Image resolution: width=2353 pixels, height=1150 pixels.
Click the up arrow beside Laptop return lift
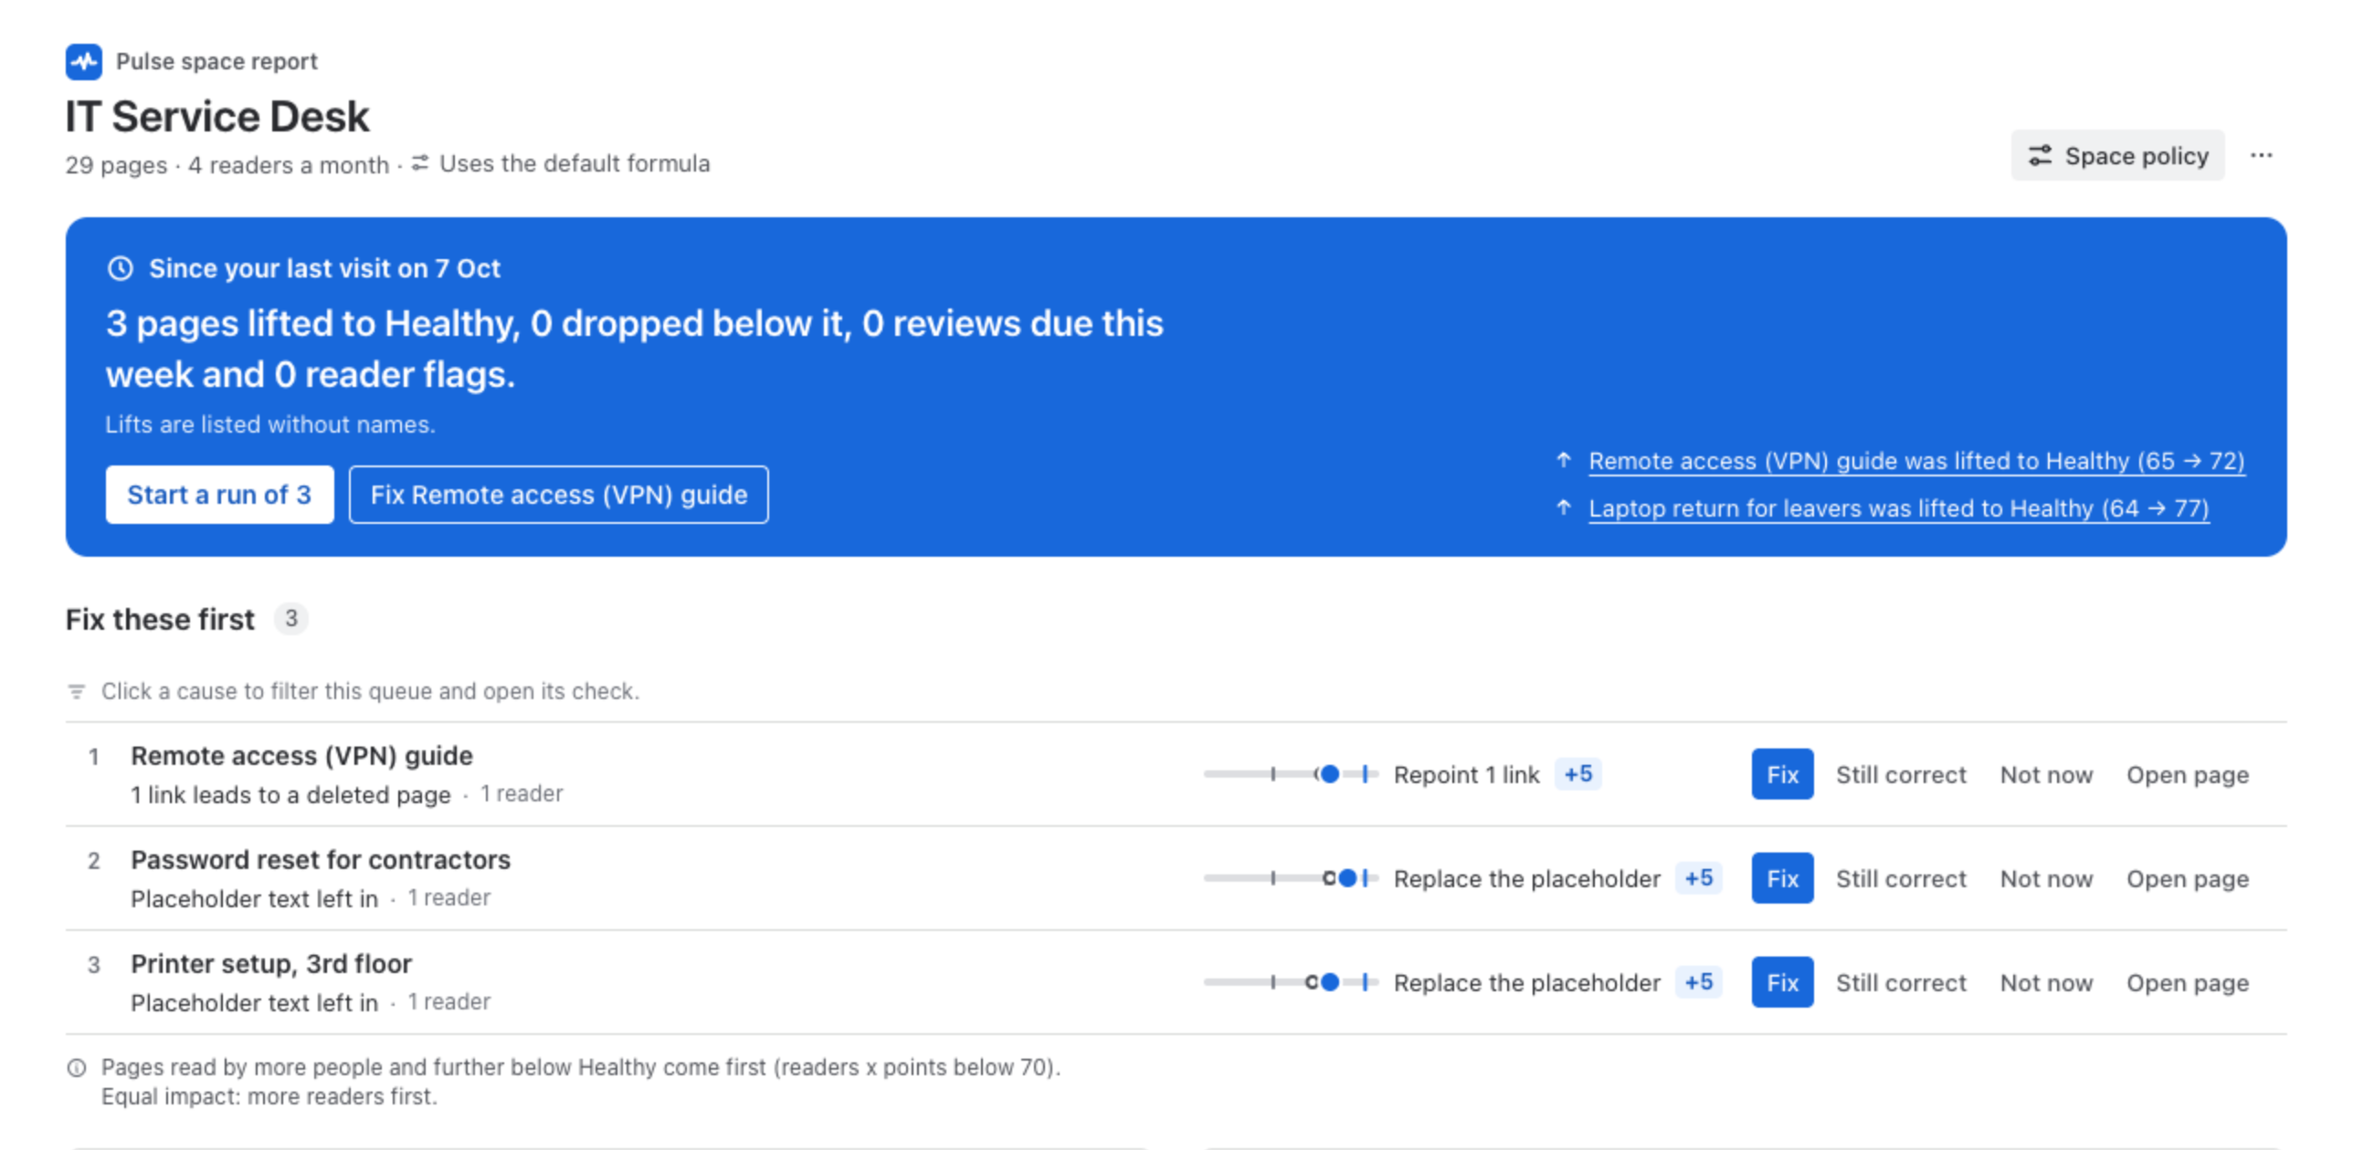coord(1564,507)
